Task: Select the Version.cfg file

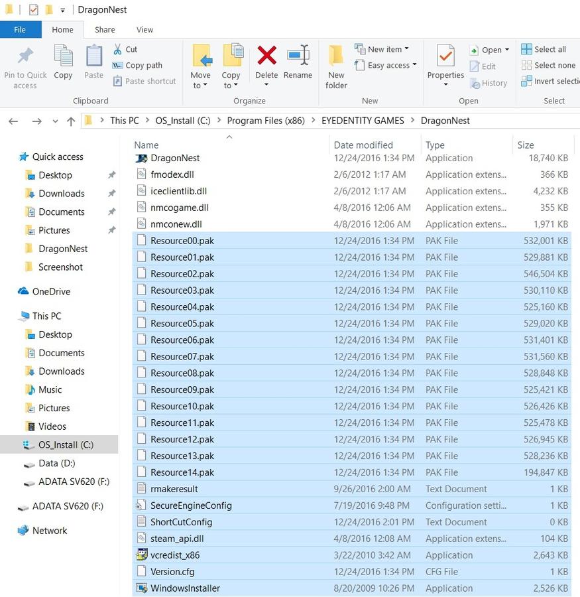Action: click(x=352, y=572)
